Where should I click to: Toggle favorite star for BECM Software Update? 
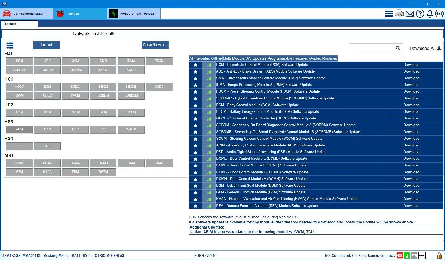coord(196,112)
